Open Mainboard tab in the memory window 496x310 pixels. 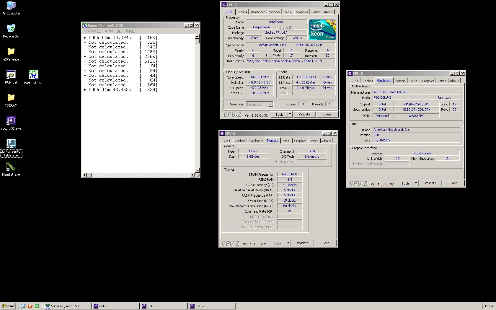click(256, 141)
